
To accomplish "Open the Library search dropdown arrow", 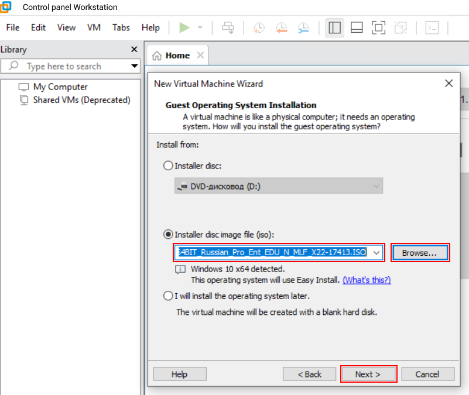I will [135, 66].
